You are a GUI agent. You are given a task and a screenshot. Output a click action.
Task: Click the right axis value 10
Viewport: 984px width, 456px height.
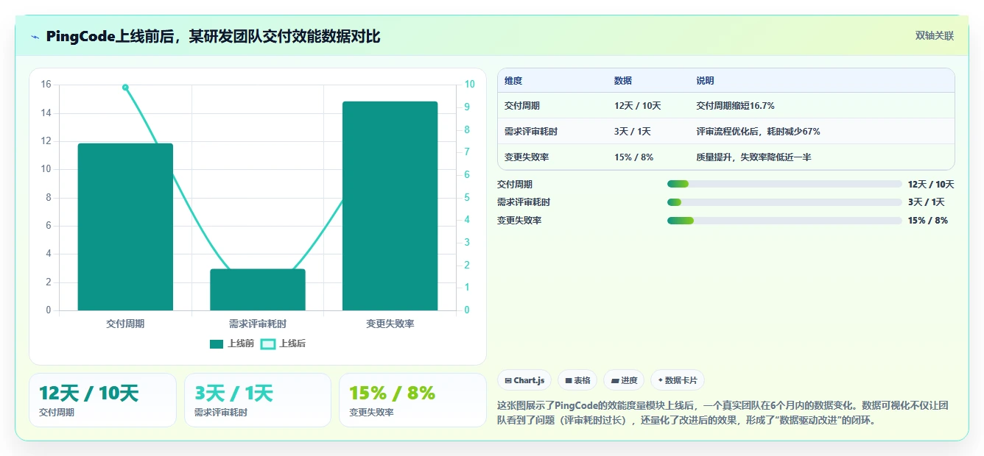click(x=469, y=85)
